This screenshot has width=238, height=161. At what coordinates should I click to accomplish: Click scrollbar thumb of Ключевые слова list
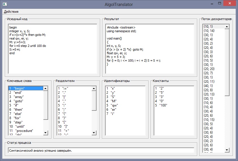[46, 105]
